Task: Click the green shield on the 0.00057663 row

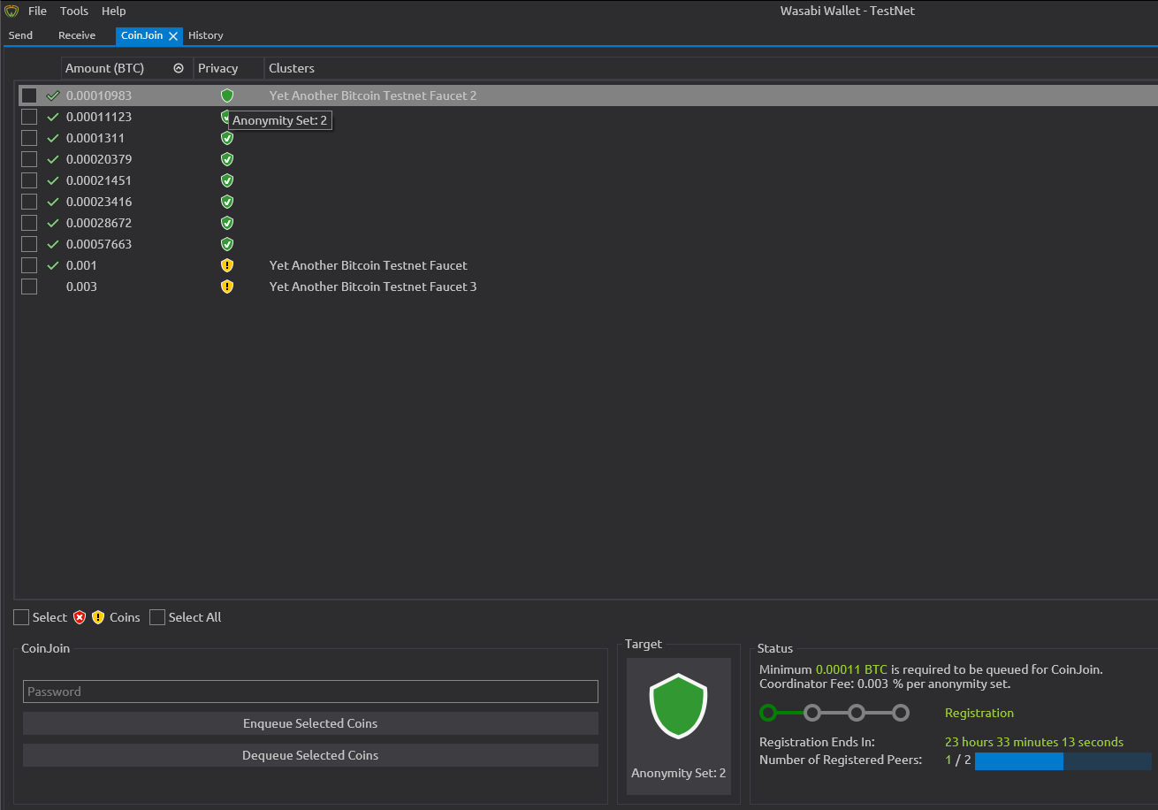Action: point(227,244)
